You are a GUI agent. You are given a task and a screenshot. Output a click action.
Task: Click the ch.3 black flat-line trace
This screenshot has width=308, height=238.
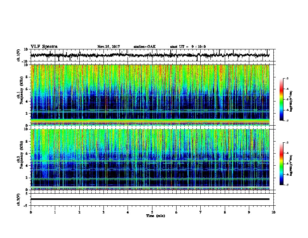(x=150, y=199)
